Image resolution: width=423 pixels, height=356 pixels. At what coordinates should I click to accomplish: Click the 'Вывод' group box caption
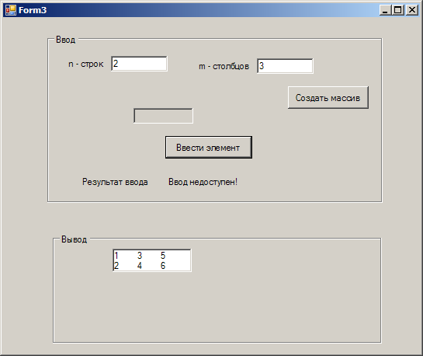pyautogui.click(x=75, y=239)
